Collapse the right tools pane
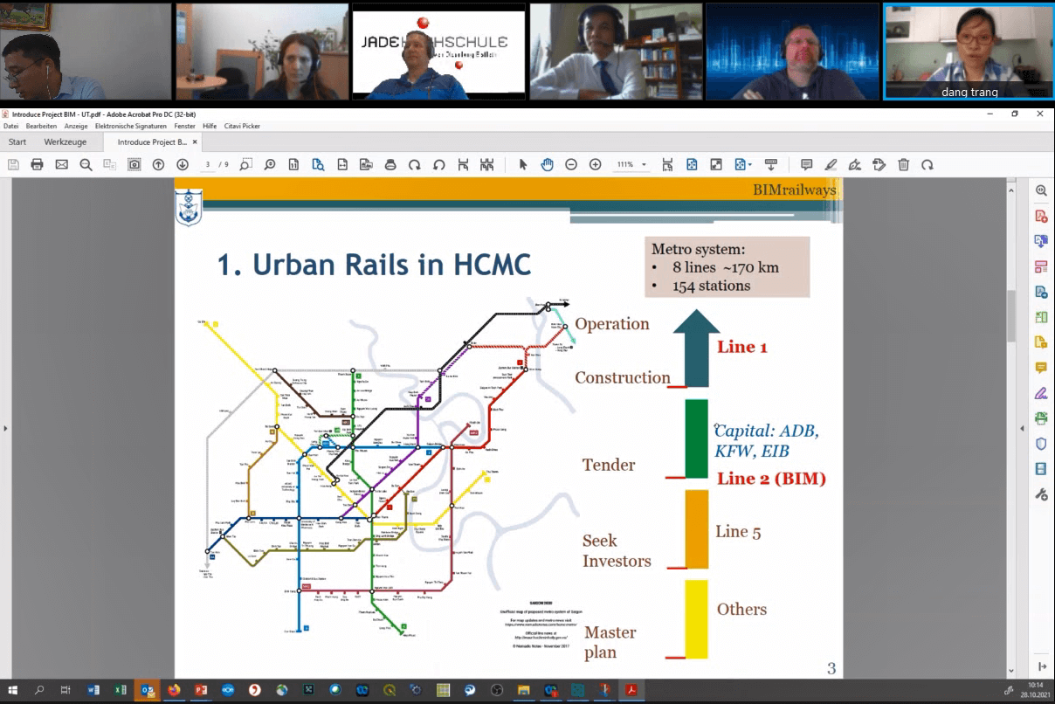Viewport: 1055px width, 704px height. pos(1023,428)
